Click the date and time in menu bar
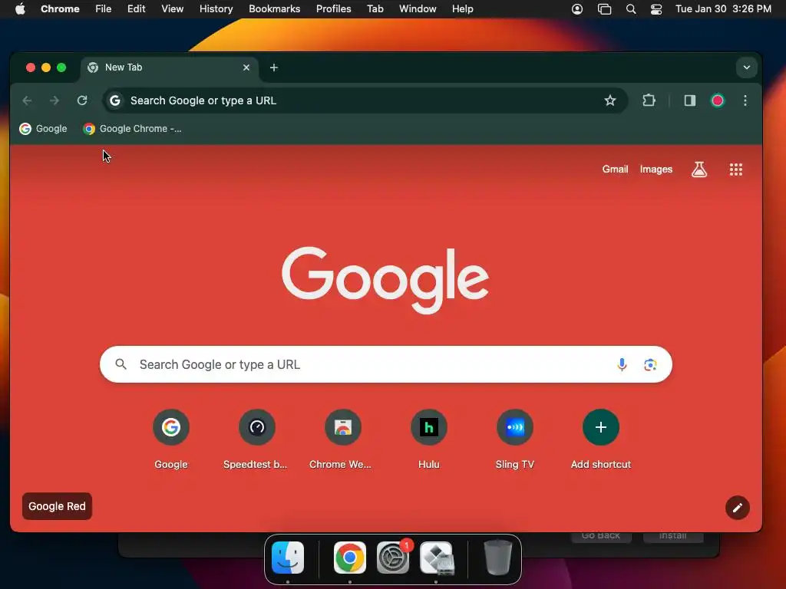 (723, 9)
